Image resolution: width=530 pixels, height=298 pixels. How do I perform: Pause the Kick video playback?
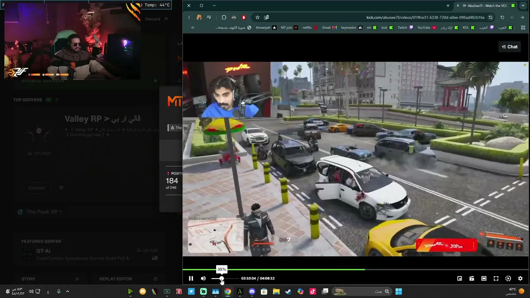click(x=191, y=279)
